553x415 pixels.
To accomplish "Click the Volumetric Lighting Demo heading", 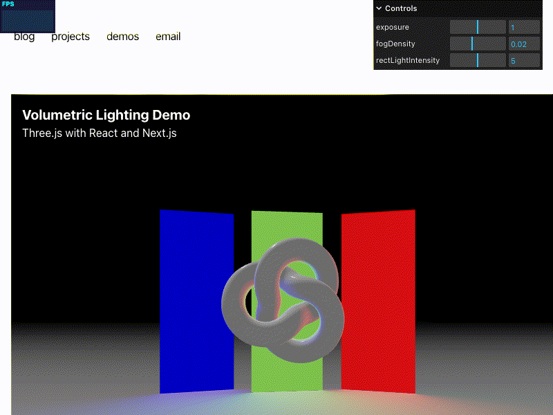I will tap(106, 115).
